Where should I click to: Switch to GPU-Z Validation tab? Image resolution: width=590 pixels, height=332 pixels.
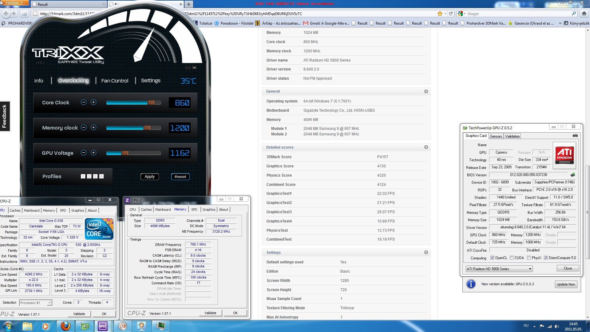pyautogui.click(x=512, y=136)
